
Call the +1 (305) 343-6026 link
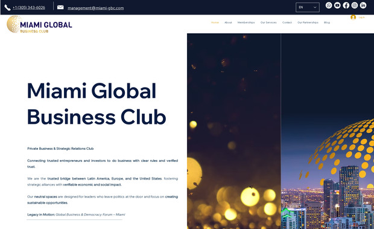click(x=29, y=8)
